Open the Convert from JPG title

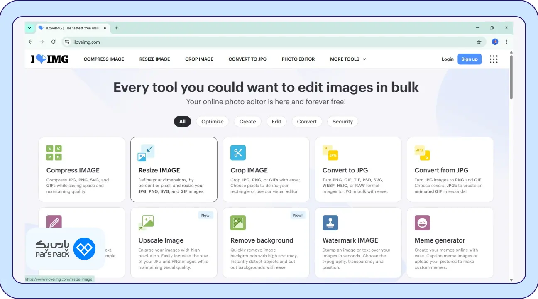(x=441, y=170)
